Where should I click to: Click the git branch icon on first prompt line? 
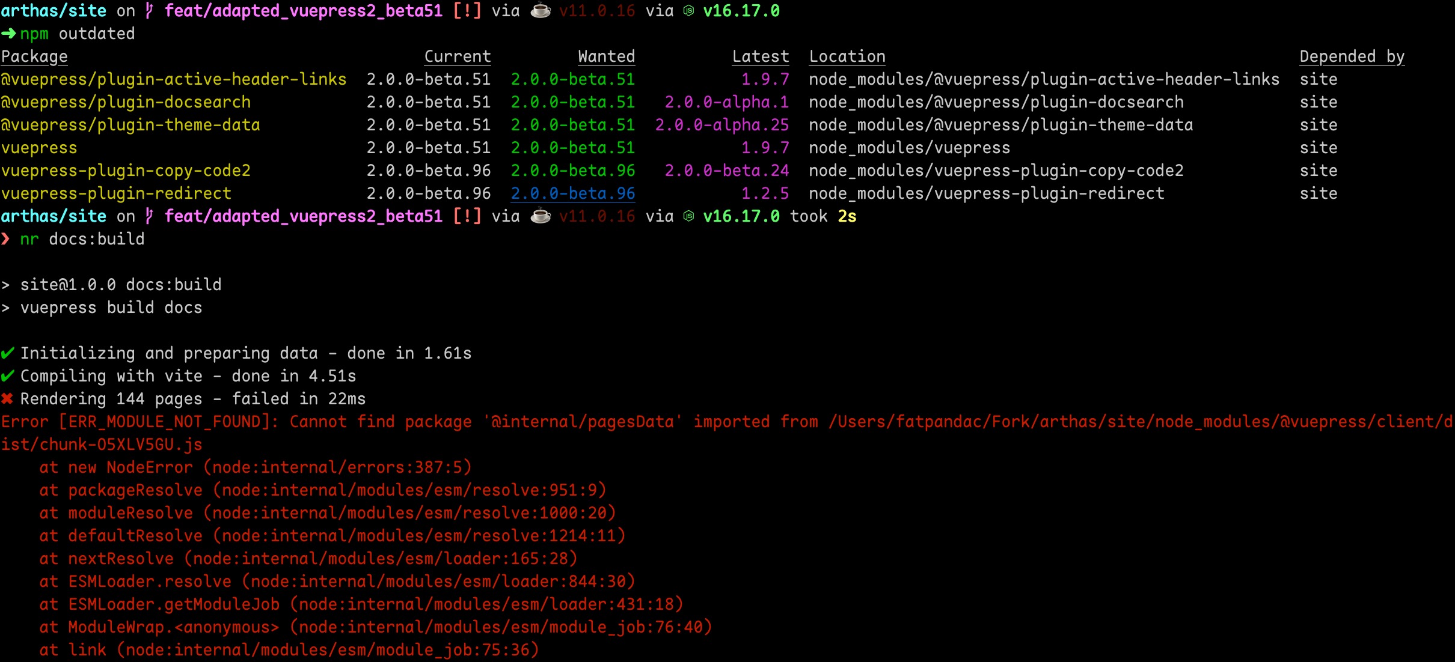150,11
